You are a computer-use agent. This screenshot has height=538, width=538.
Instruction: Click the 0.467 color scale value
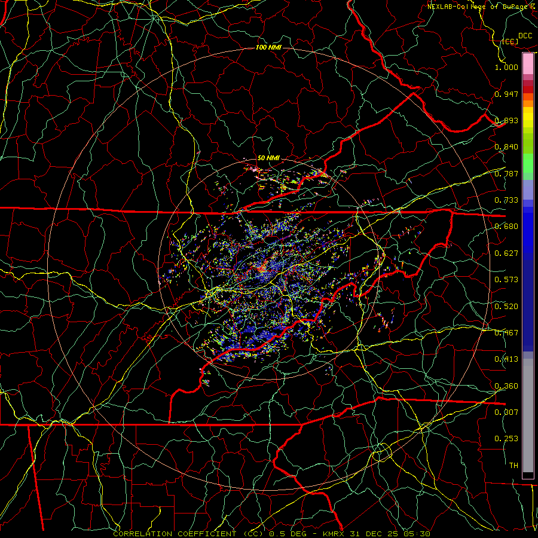506,333
